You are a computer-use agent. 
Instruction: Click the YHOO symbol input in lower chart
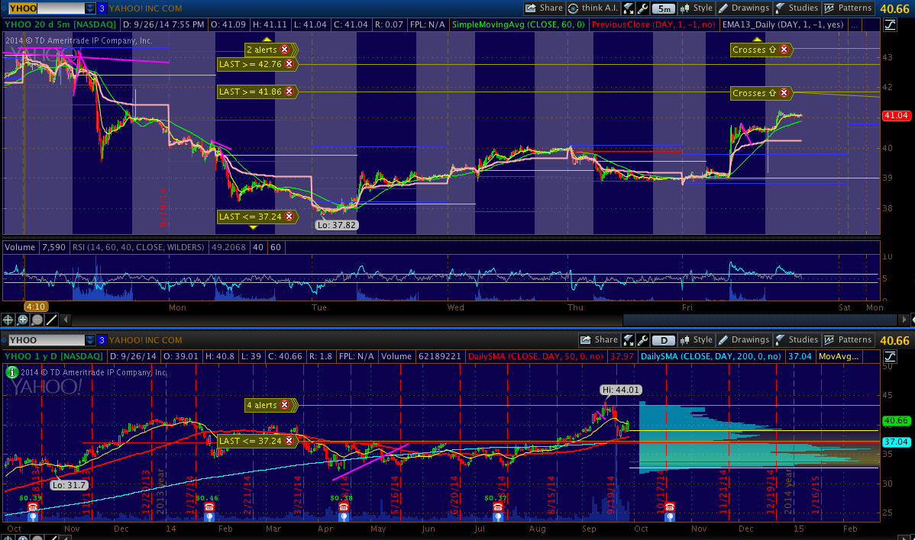44,340
